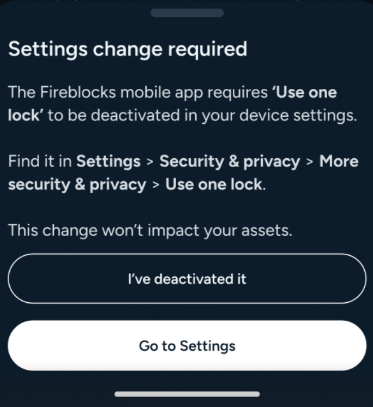The height and width of the screenshot is (407, 373).
Task: Tap the bold More word ending the path line
Action: pos(339,161)
